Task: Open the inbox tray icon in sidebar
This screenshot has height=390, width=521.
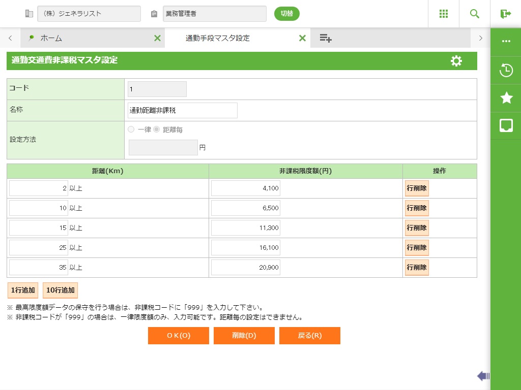Action: pos(506,125)
